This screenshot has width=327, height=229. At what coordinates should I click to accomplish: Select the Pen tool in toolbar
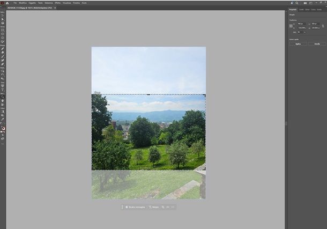click(x=3, y=49)
